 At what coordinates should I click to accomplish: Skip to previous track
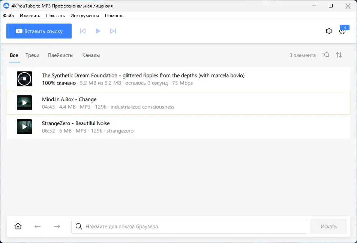pos(83,31)
